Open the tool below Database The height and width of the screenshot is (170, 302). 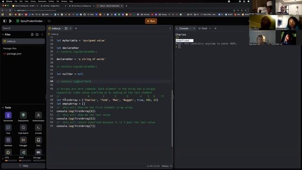click(x=8, y=152)
